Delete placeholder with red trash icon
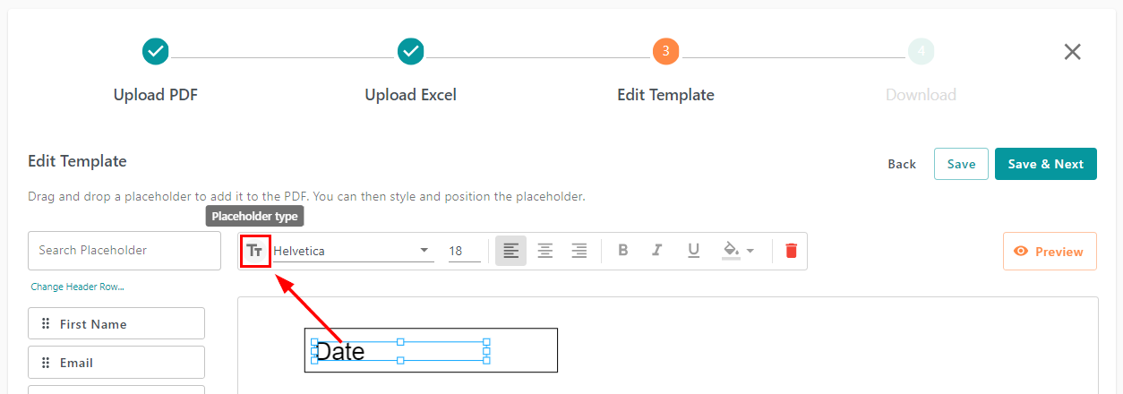This screenshot has width=1123, height=394. point(791,251)
